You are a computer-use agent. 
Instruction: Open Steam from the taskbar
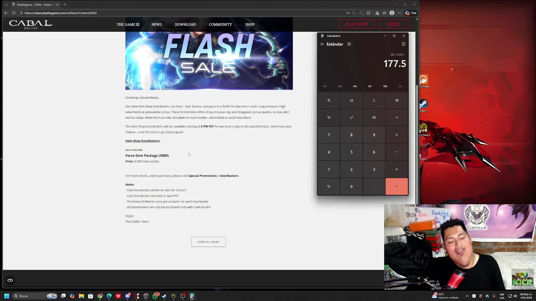[x=164, y=296]
